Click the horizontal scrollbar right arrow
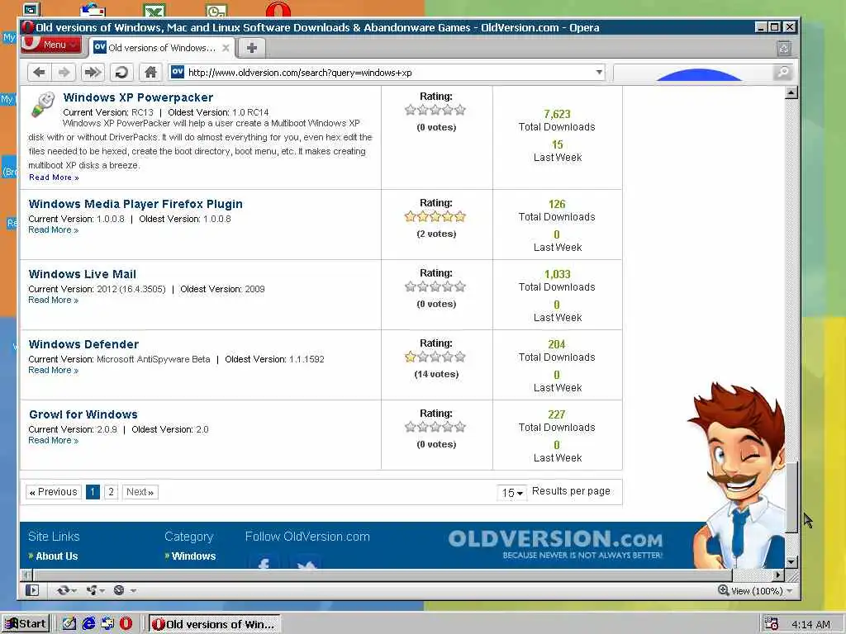Screen dimensions: 846x634 [778, 575]
